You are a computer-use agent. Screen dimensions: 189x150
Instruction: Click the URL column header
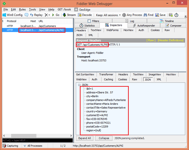point(55,21)
